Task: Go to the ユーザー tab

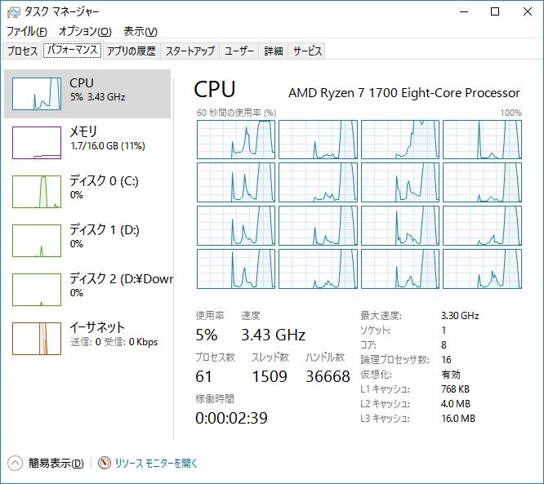Action: pos(239,51)
